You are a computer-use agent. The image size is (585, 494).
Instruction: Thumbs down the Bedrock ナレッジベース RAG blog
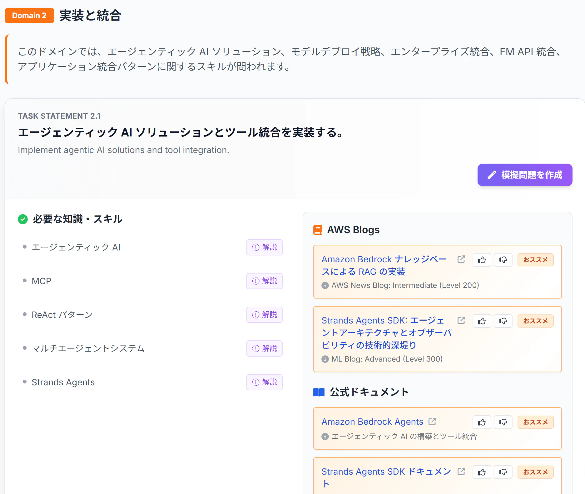[x=503, y=260]
